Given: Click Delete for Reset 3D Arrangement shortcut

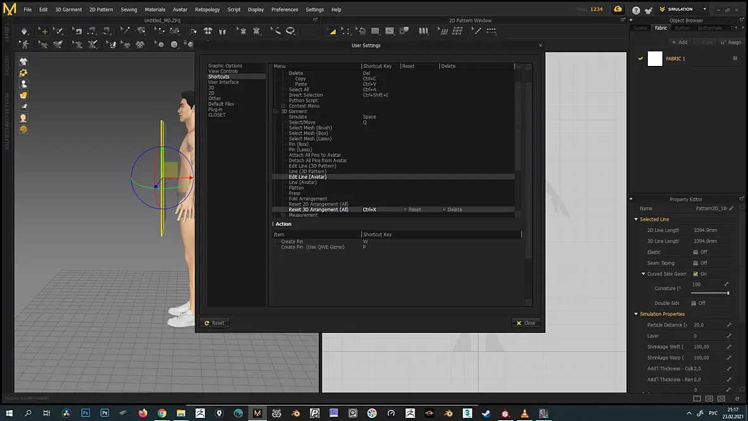Looking at the screenshot, I should pyautogui.click(x=452, y=209).
